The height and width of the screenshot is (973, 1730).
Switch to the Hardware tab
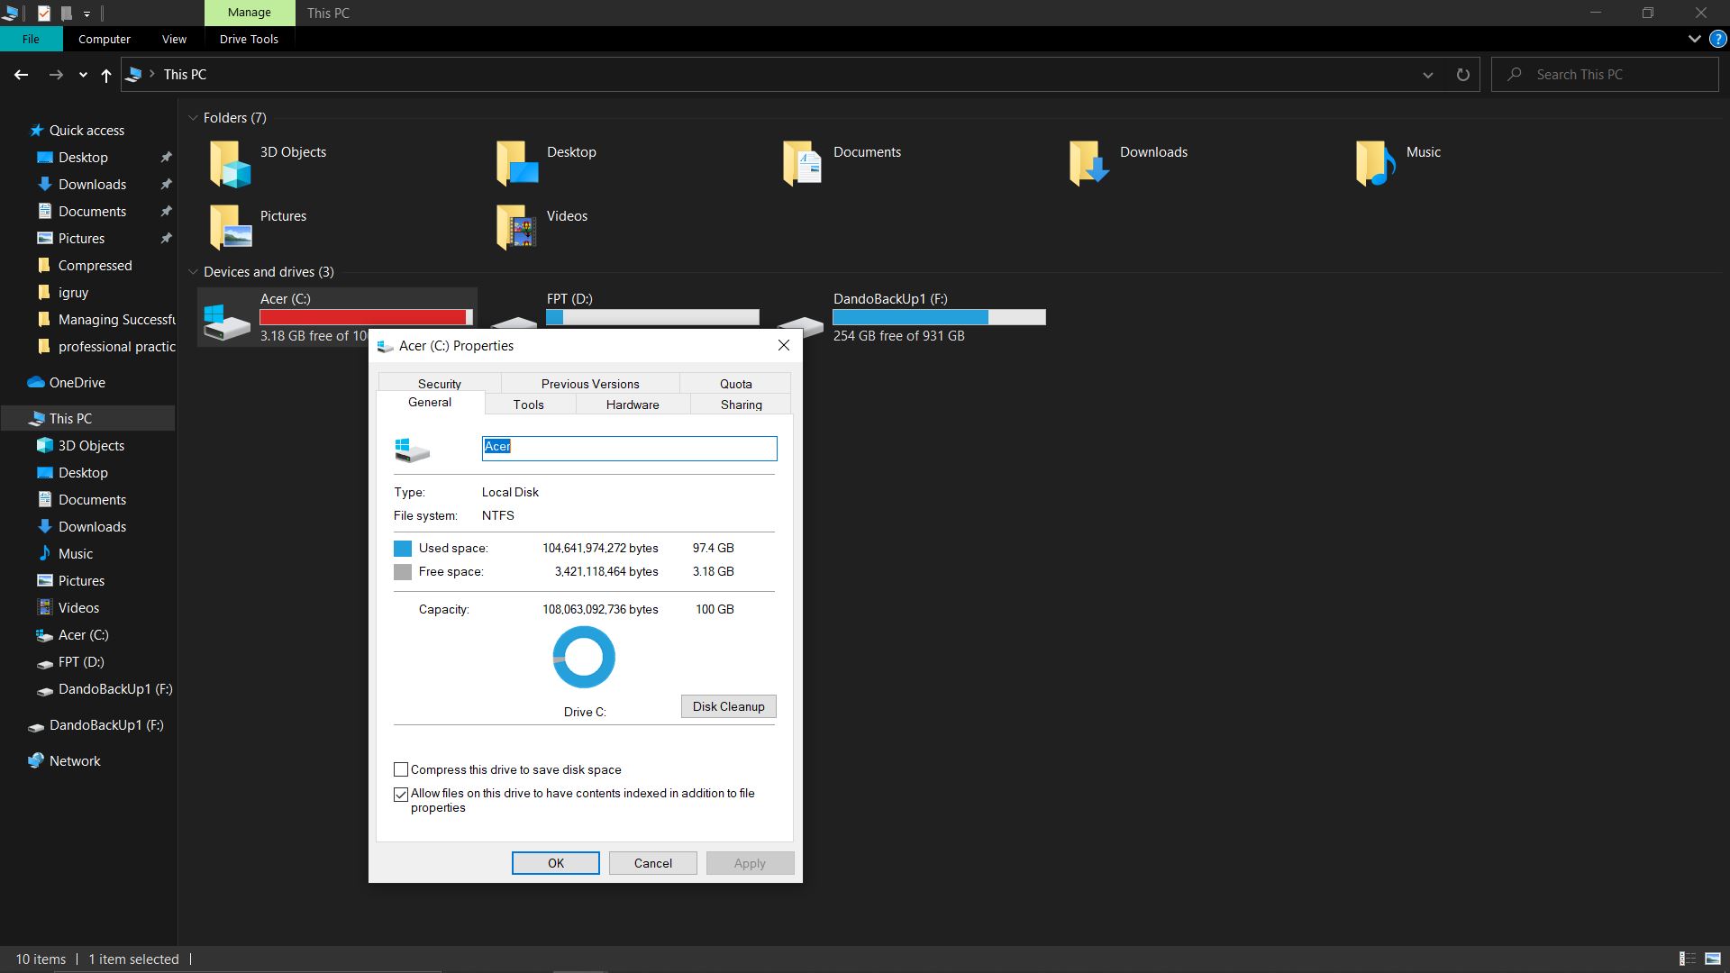pos(632,405)
